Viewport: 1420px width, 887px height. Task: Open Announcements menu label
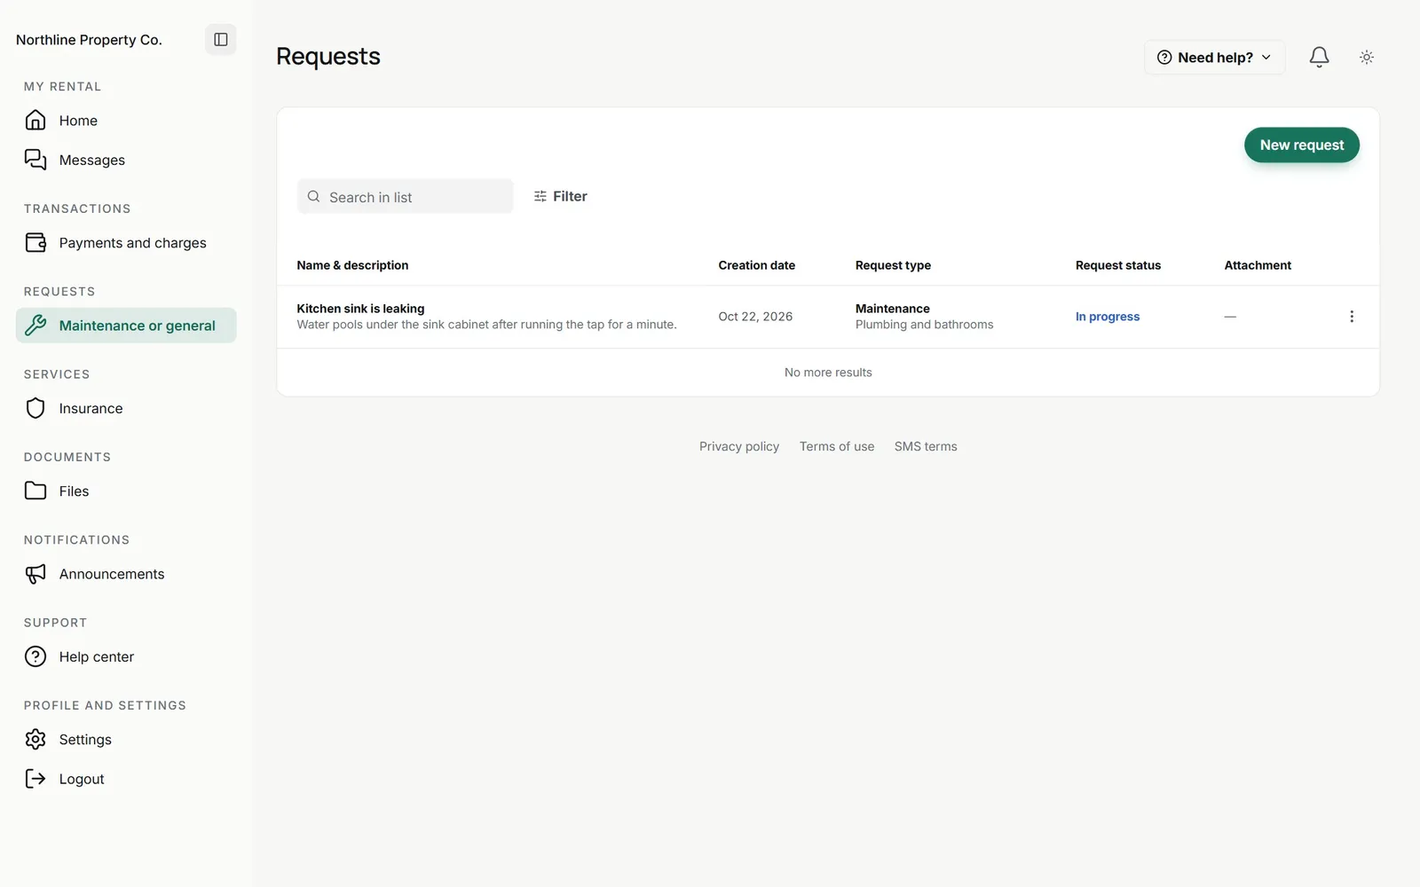point(112,574)
